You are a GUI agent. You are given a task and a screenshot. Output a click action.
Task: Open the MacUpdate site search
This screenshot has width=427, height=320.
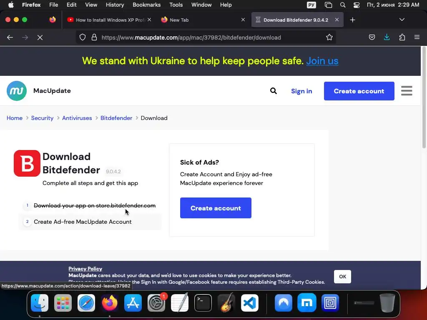[274, 91]
